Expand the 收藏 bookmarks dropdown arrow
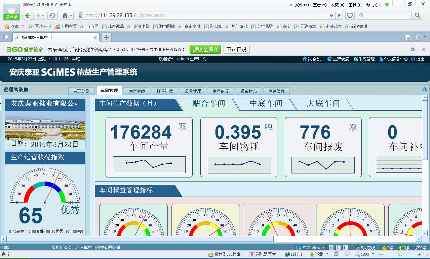430x259 pixels. [23, 26]
